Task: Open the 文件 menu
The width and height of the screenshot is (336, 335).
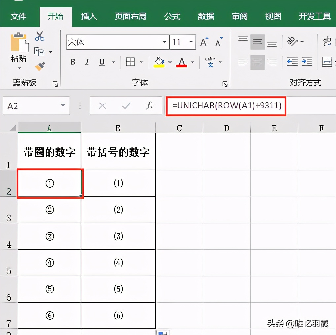Action: (x=18, y=16)
